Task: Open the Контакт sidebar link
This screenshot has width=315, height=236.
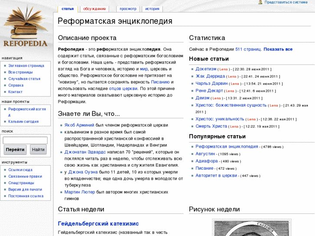Action: pos(15,92)
